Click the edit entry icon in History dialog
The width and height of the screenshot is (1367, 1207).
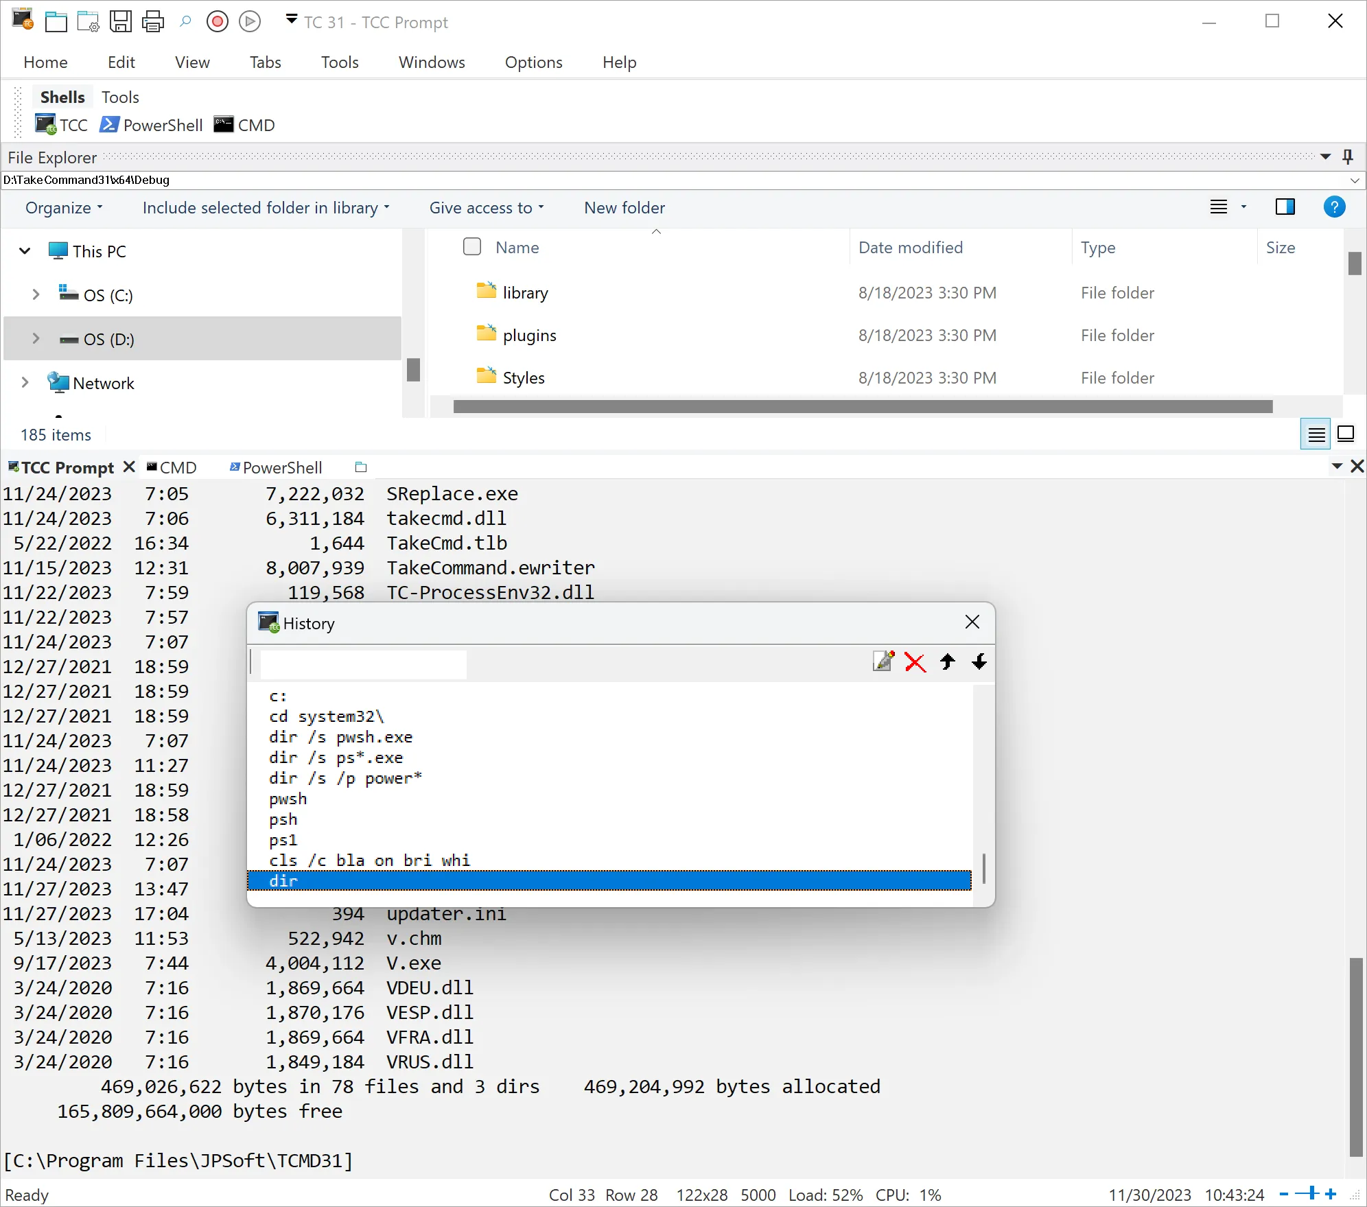pos(883,661)
